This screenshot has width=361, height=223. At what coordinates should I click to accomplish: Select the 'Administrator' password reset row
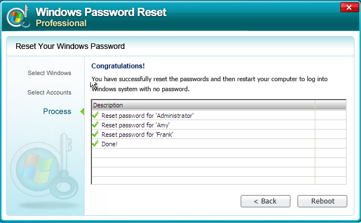click(147, 116)
